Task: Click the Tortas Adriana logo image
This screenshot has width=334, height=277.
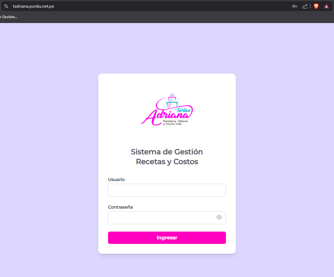Action: click(167, 110)
